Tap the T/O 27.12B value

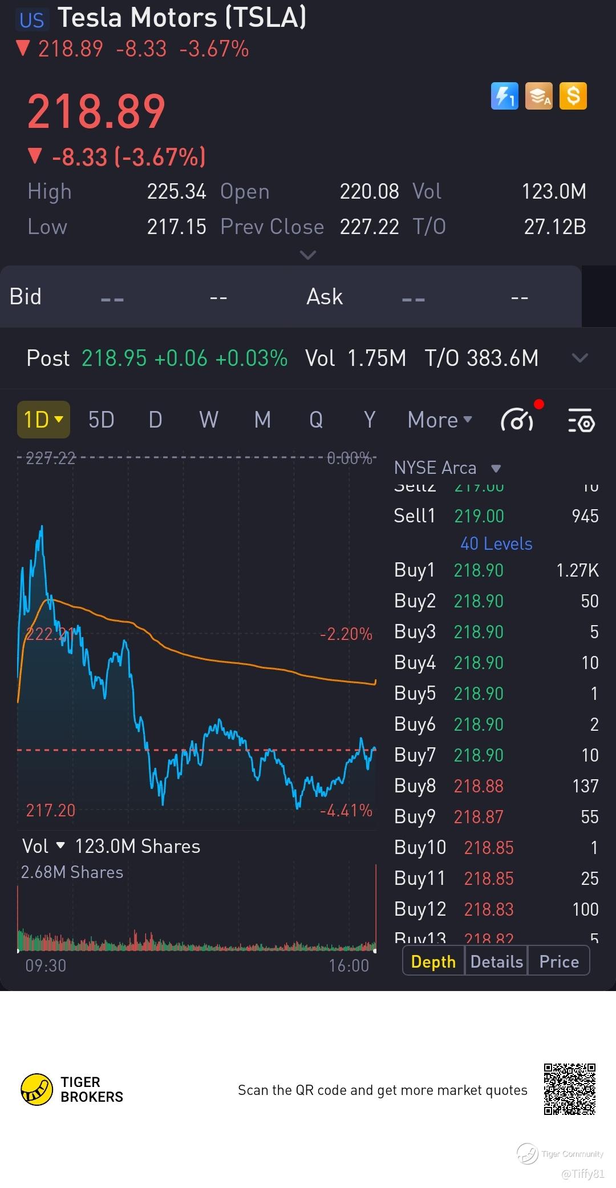pos(555,227)
